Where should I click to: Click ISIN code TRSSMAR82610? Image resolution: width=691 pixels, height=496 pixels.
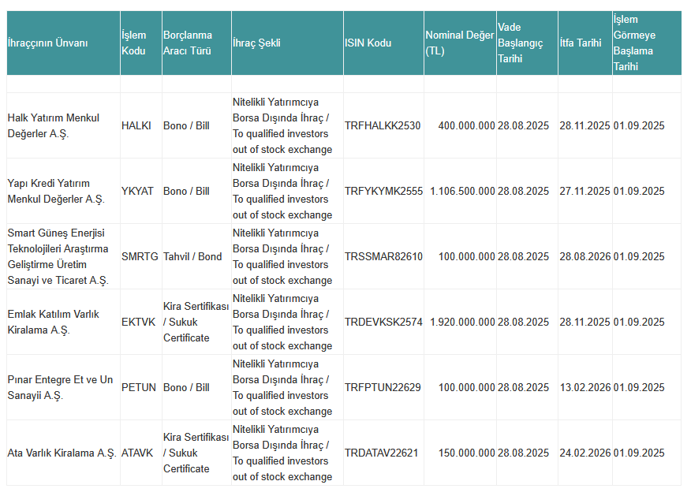pos(383,257)
